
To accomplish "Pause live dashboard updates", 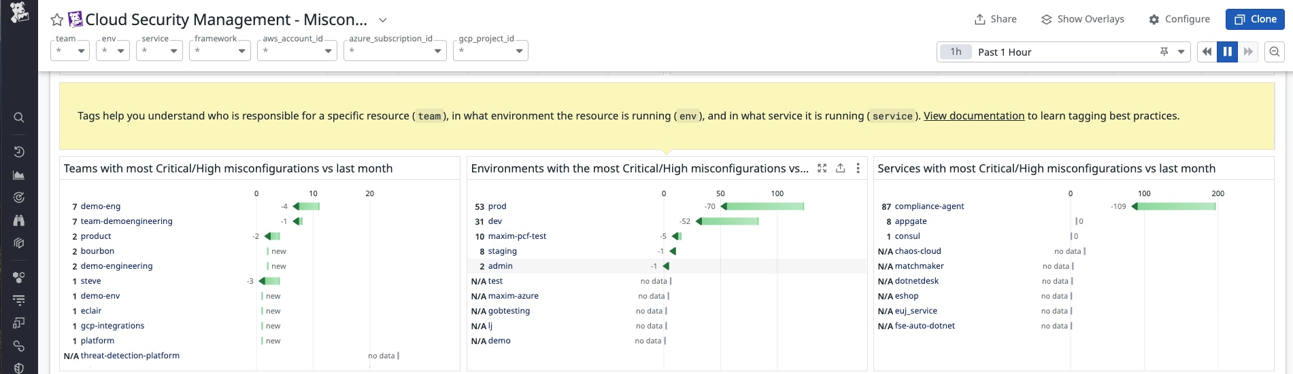I will pyautogui.click(x=1227, y=52).
